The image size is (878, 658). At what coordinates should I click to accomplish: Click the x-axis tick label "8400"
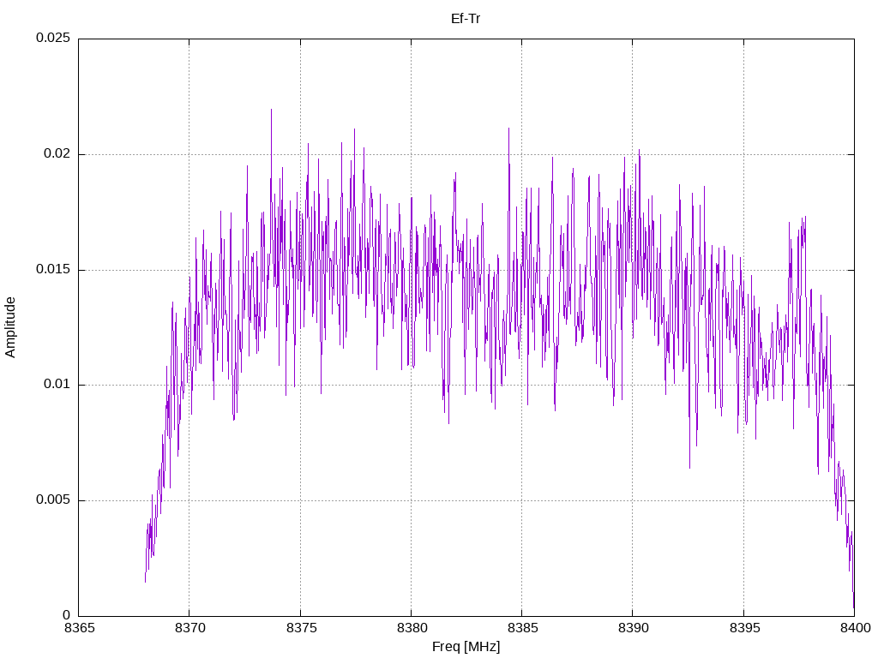coord(856,628)
